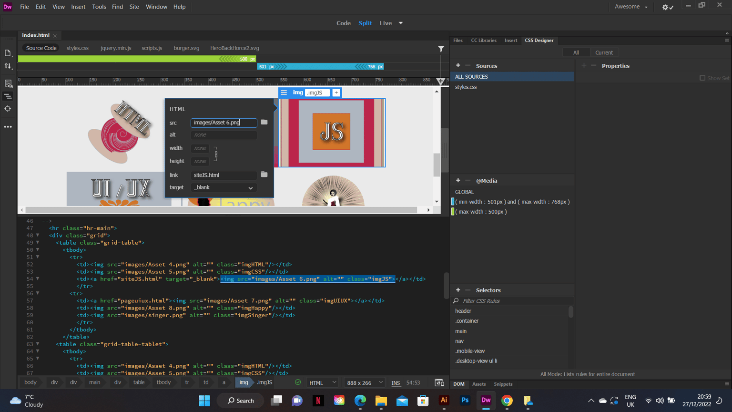Click the sync settings gear icon
This screenshot has width=732, height=412.
(x=667, y=7)
